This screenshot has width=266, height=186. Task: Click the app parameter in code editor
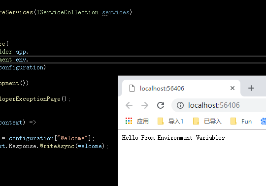click(x=21, y=52)
